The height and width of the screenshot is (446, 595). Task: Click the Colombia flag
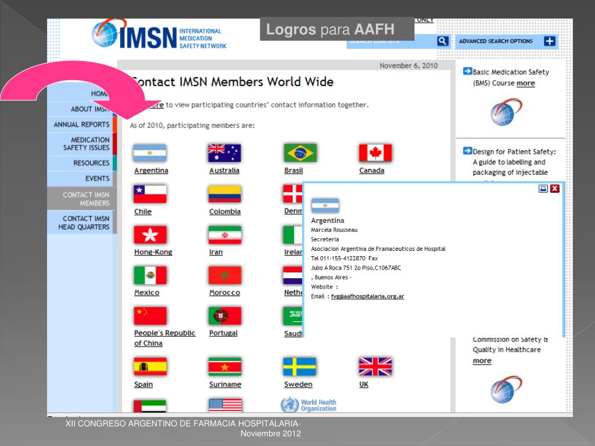pyautogui.click(x=225, y=194)
